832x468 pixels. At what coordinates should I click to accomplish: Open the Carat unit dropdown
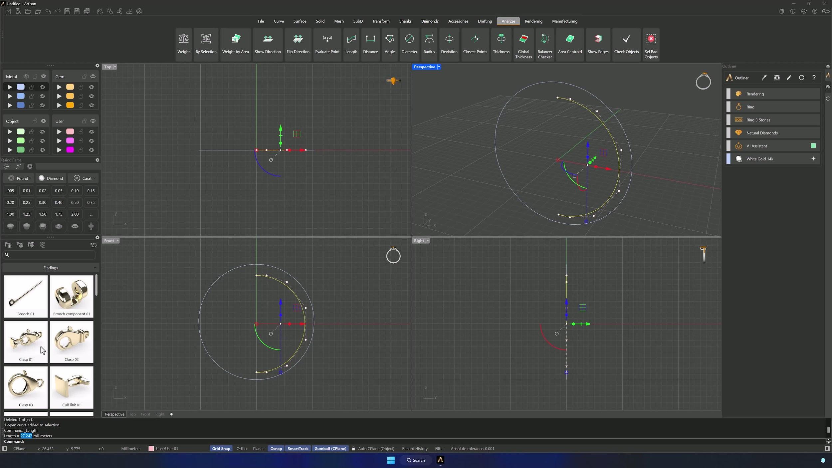click(84, 178)
